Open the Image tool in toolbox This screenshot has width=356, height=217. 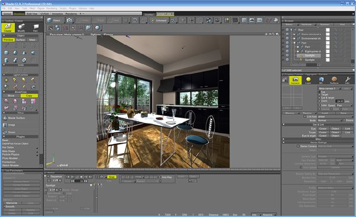[x=9, y=125]
